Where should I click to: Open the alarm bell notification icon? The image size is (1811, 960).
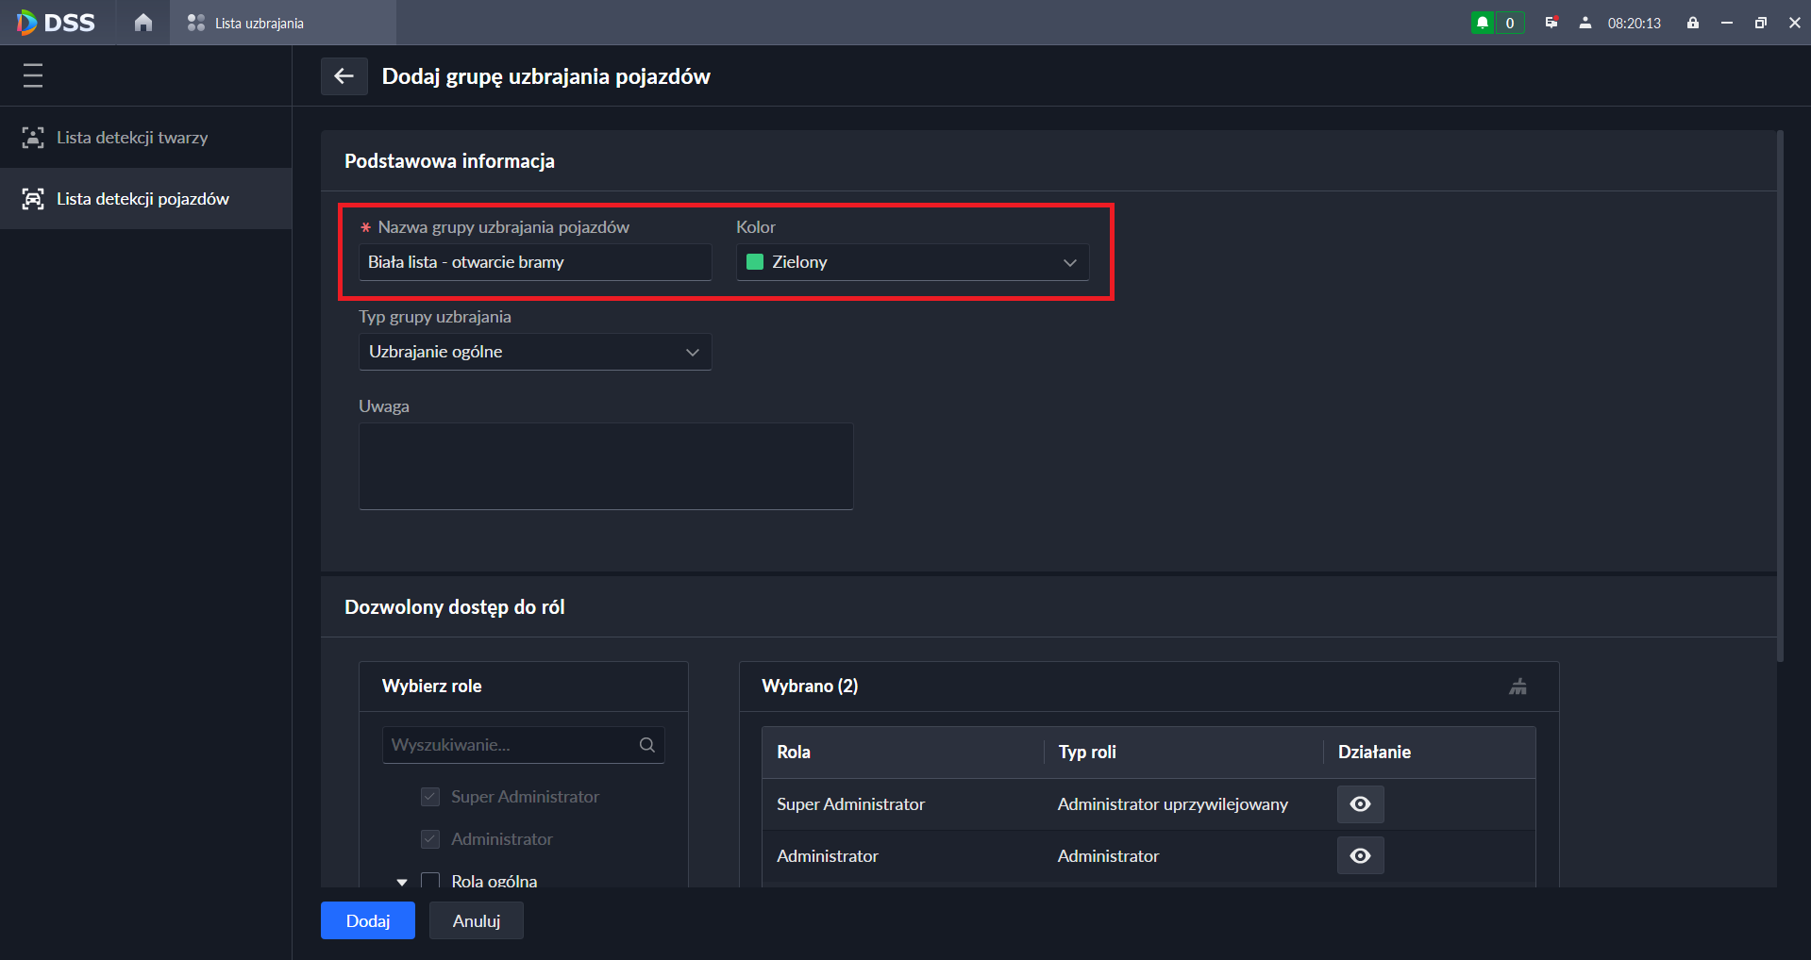tap(1483, 23)
